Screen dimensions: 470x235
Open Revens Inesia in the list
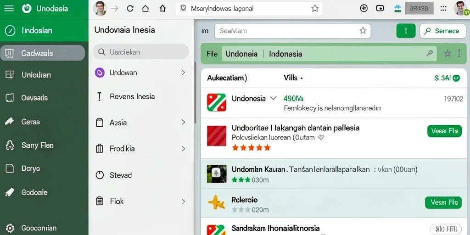[132, 96]
